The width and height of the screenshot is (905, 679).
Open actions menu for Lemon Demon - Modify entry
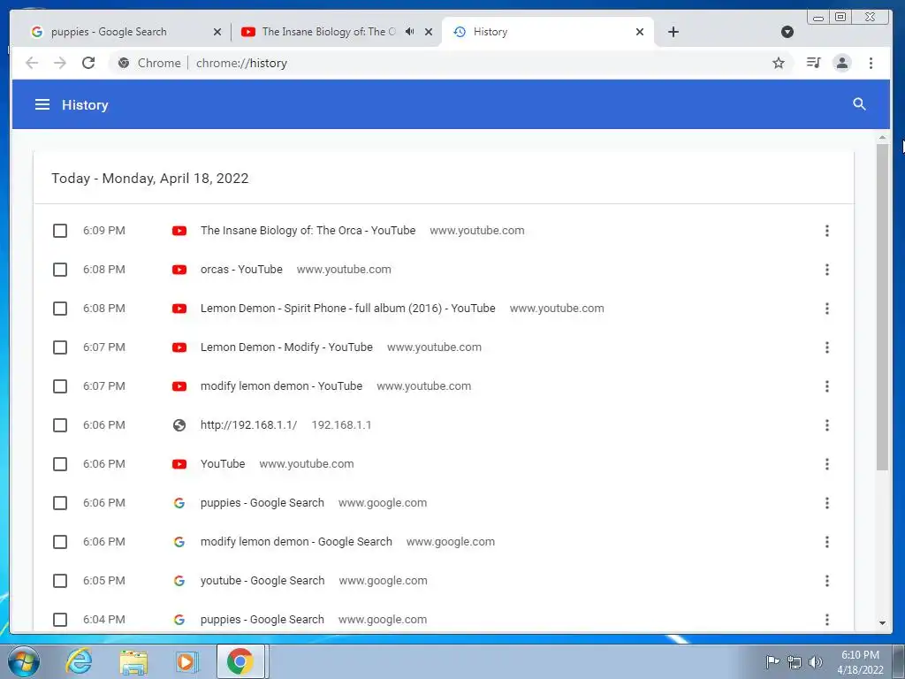pos(827,347)
